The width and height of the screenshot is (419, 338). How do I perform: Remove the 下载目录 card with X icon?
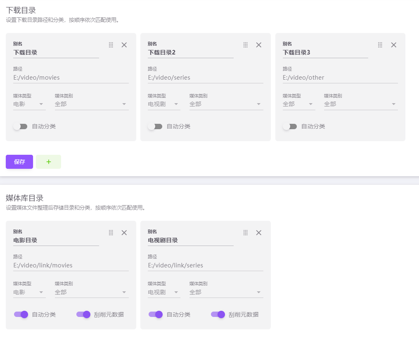pos(124,45)
